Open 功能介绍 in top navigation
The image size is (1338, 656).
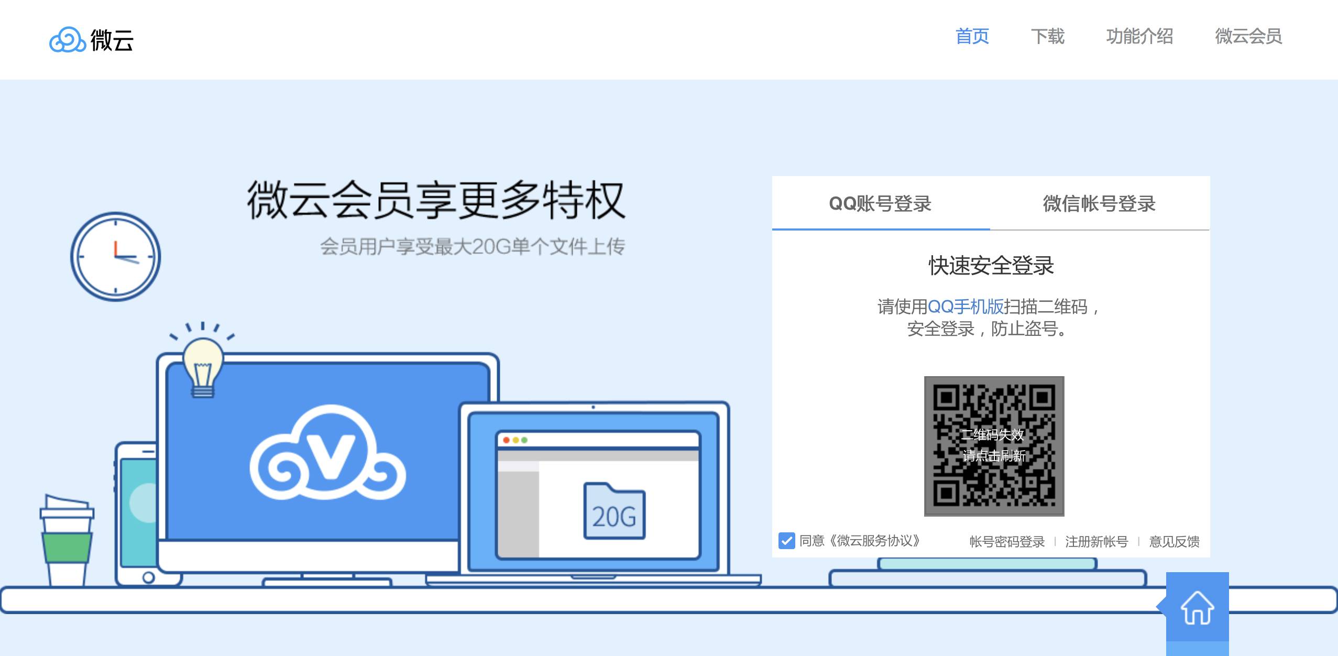click(x=1139, y=37)
